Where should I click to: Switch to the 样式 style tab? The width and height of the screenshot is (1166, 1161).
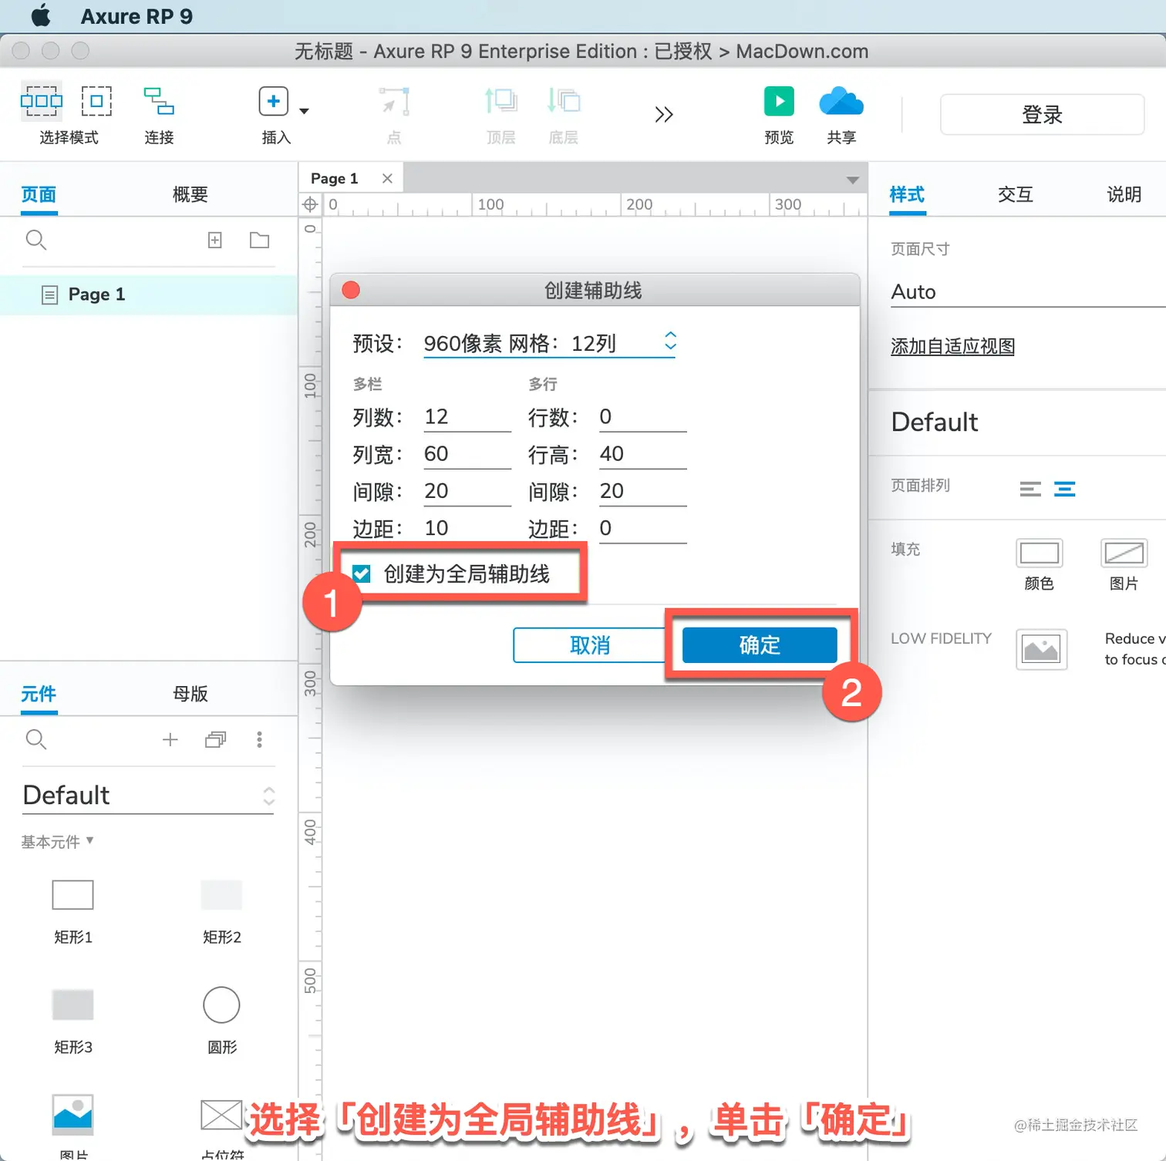point(907,194)
